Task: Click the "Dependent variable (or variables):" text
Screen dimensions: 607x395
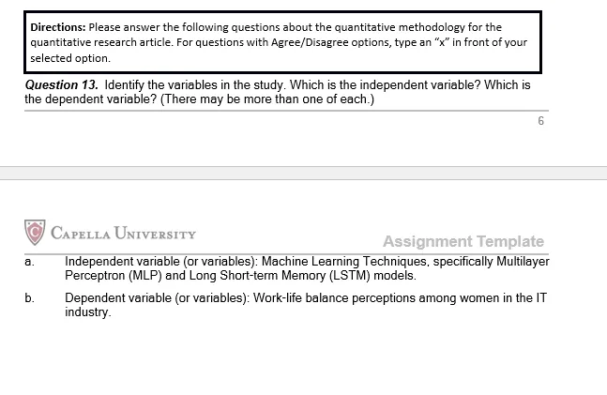Action: (x=158, y=299)
